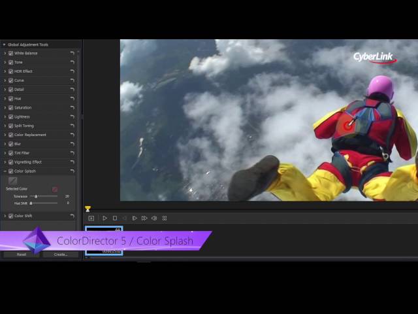Expand the White Balance section arrow
The width and height of the screenshot is (418, 314).
click(x=5, y=54)
